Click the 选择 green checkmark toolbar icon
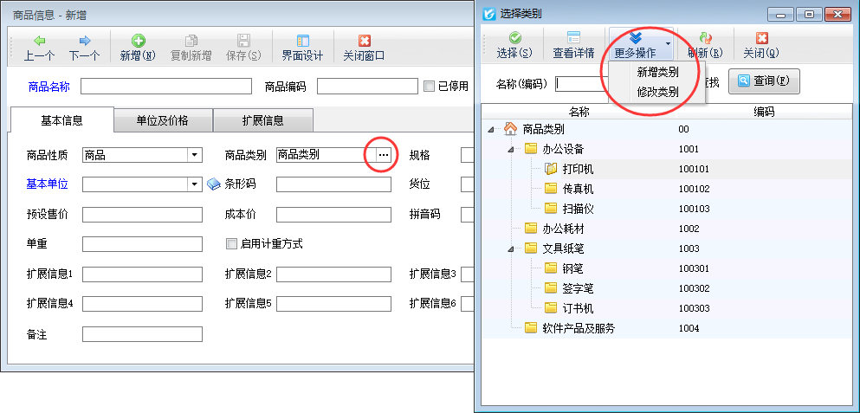 pyautogui.click(x=514, y=38)
